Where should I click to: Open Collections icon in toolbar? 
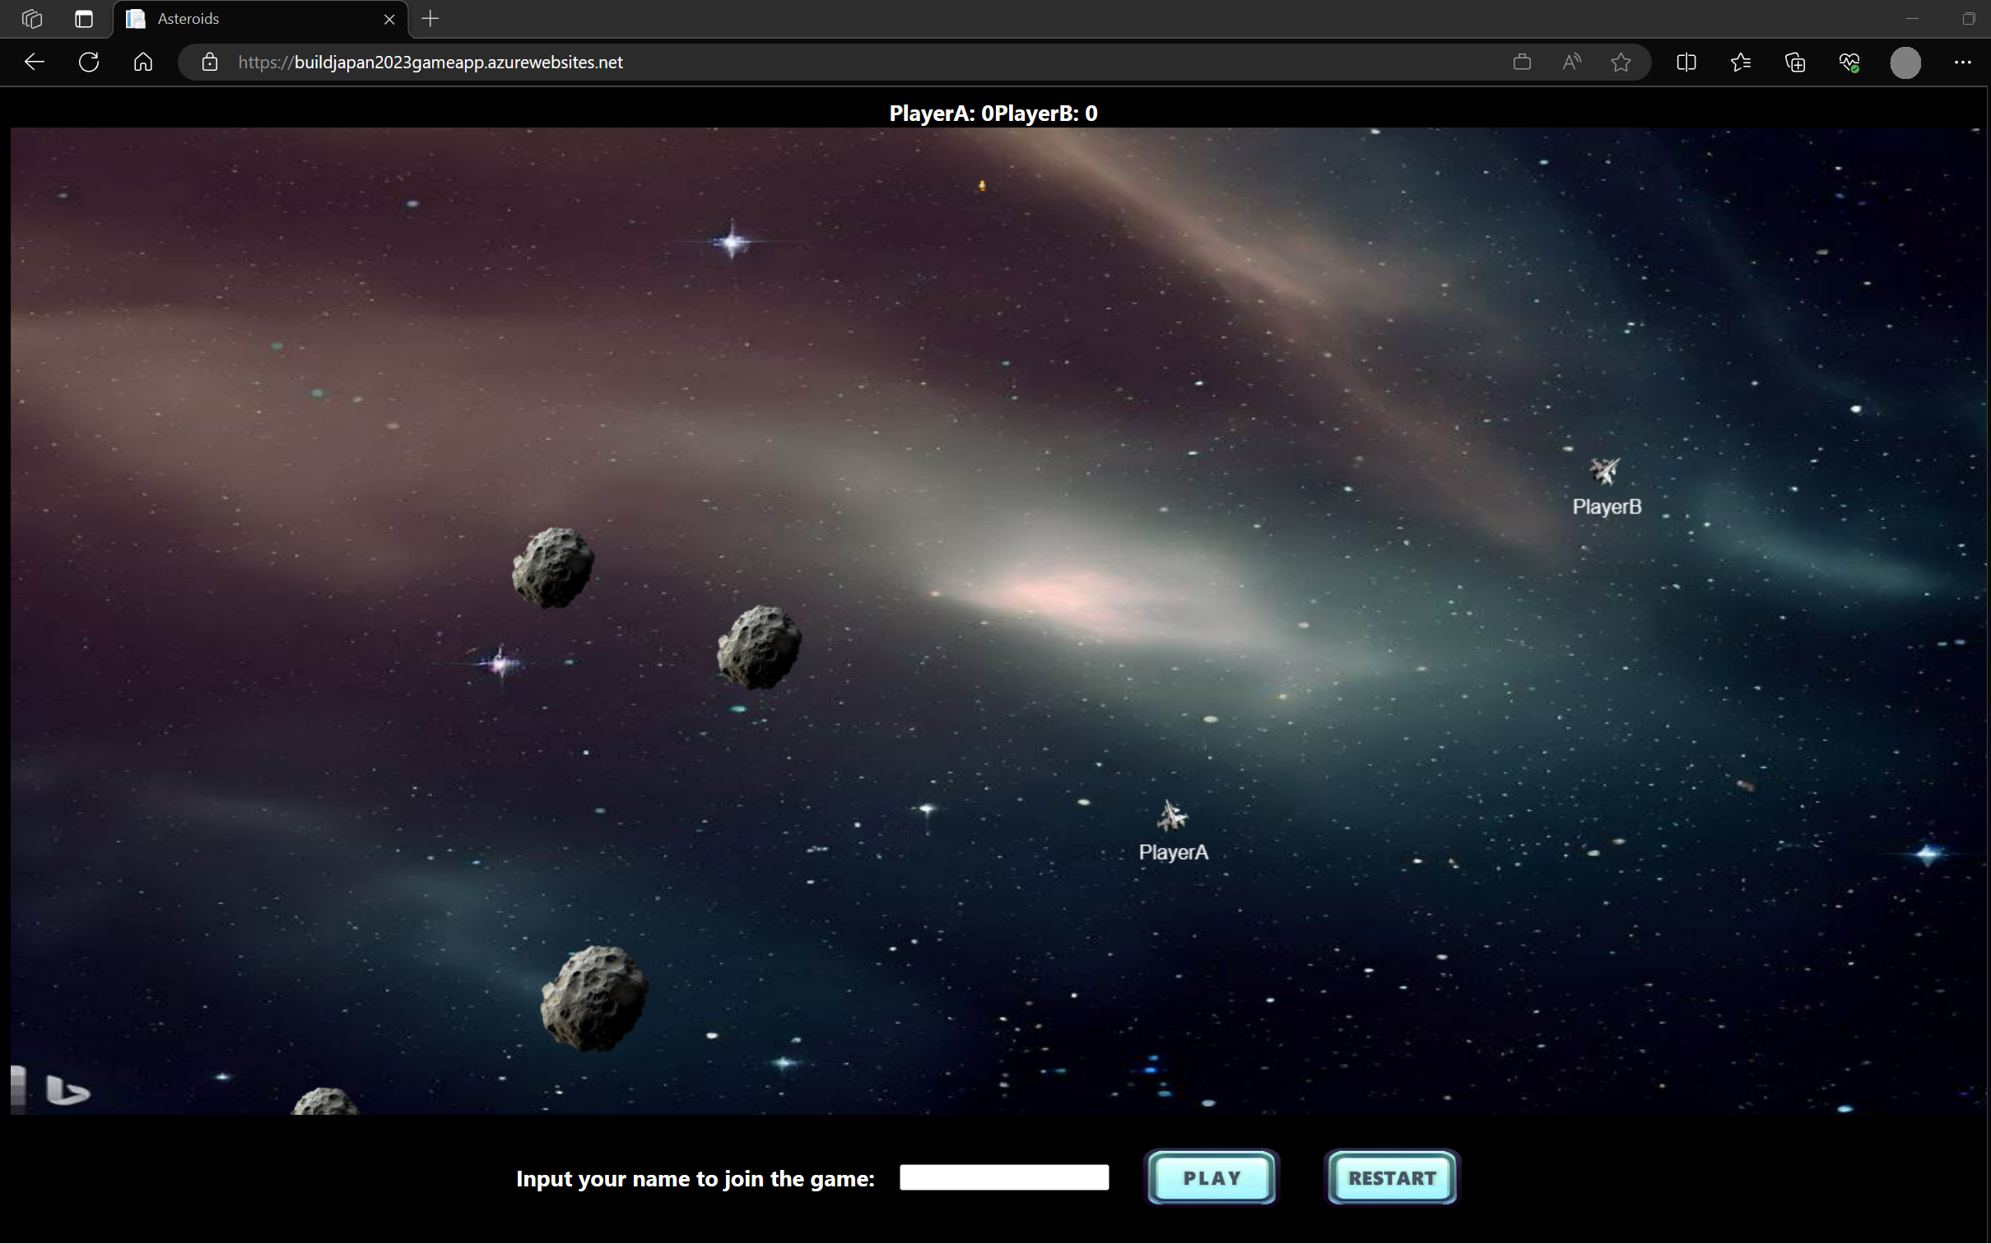coord(1794,62)
